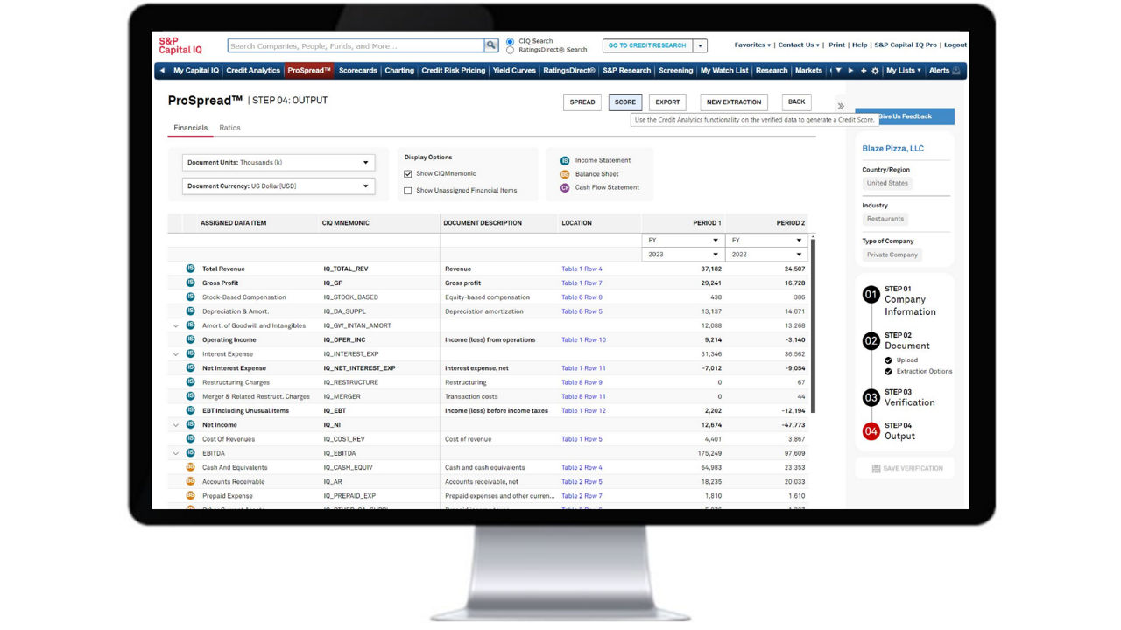Open Period 2 FY dropdown
The image size is (1121, 630).
(x=766, y=240)
